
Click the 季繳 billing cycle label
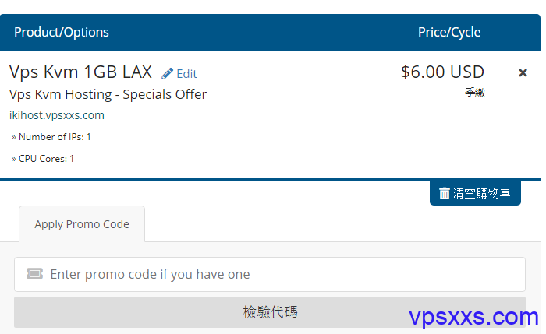[x=475, y=93]
